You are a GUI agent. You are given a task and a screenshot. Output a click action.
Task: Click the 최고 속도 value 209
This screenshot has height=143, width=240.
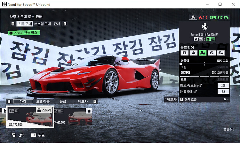(223, 86)
